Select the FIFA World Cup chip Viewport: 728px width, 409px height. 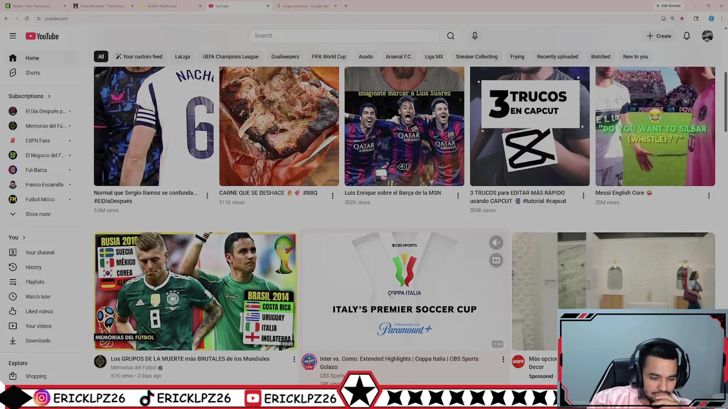(329, 57)
